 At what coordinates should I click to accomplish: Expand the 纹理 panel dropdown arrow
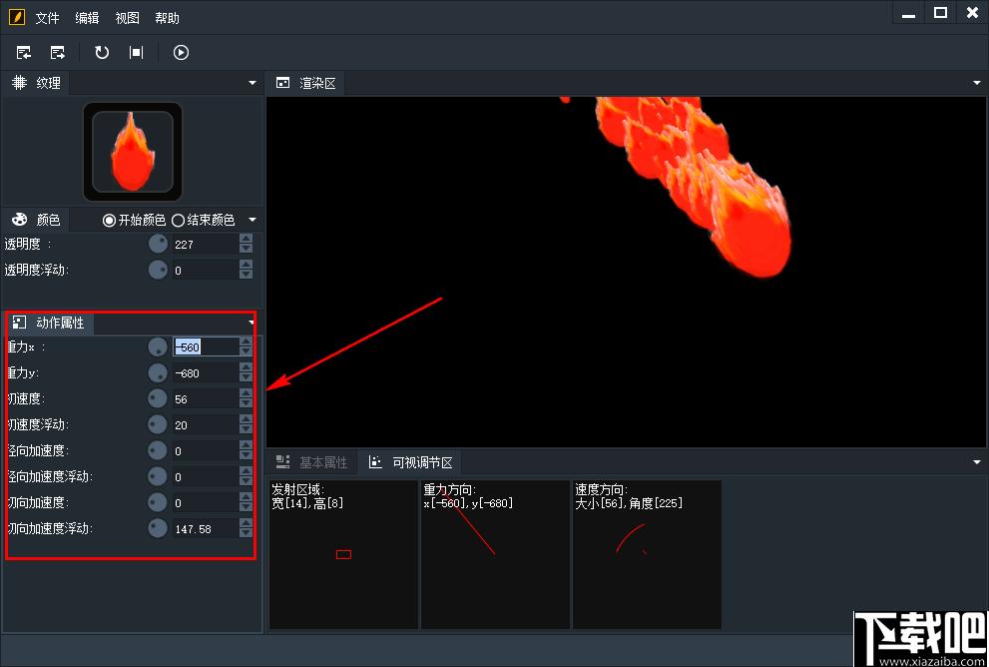[252, 83]
